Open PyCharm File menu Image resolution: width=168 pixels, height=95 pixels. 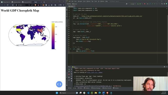pyautogui.click(x=70, y=1)
